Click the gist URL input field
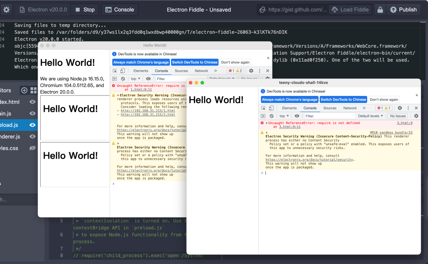Viewport: 428px width, 264px height. pos(293,10)
